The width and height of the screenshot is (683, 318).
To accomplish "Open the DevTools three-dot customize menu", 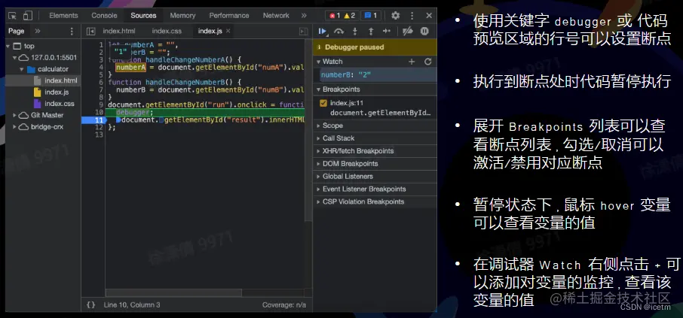I will point(412,16).
